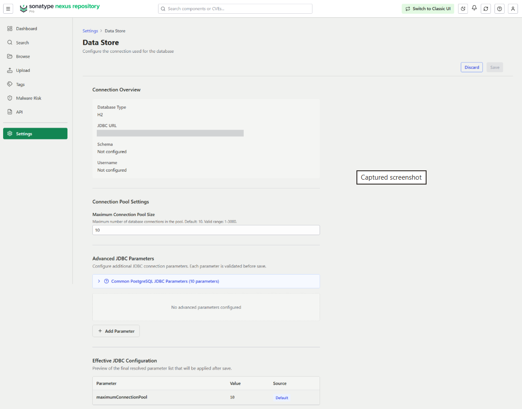
Task: Click Switch to Classic UI button
Action: click(x=428, y=9)
